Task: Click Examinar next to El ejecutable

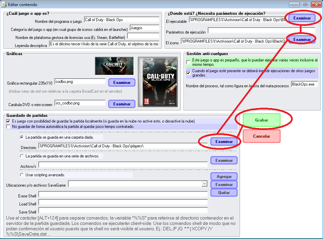Action: pos(302,18)
